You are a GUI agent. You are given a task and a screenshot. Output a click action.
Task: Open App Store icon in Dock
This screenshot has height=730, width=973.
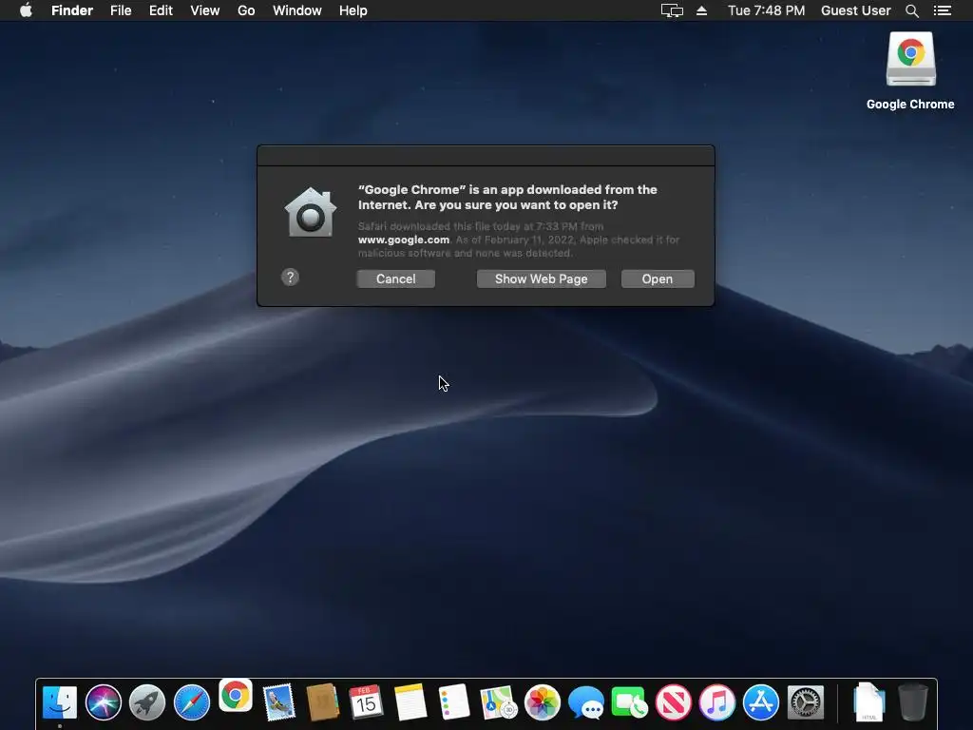[x=761, y=702]
